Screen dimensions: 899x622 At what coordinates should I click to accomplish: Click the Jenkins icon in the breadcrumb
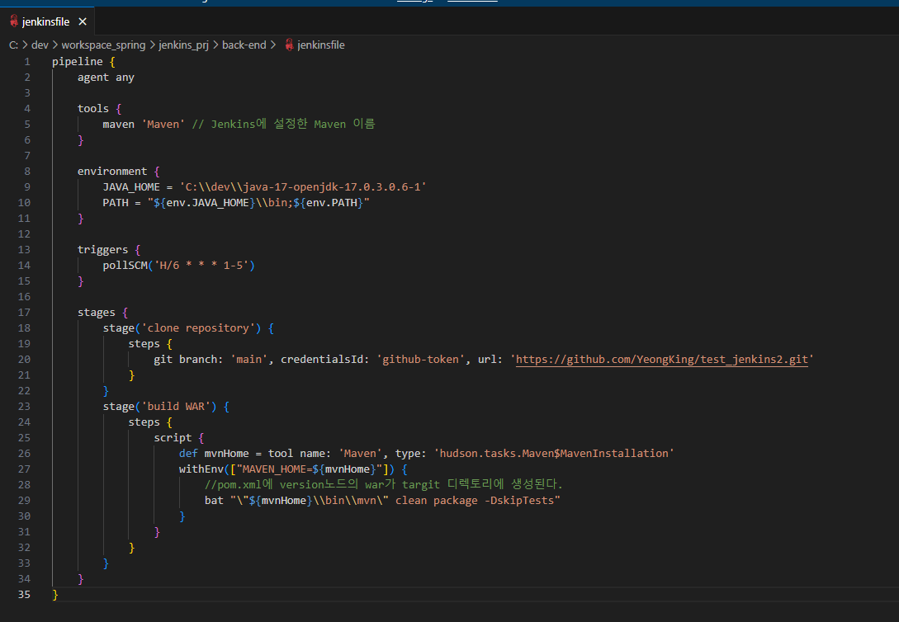[289, 45]
